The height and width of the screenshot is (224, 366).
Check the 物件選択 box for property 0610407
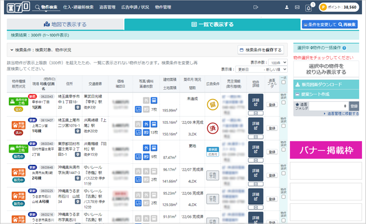point(283,126)
